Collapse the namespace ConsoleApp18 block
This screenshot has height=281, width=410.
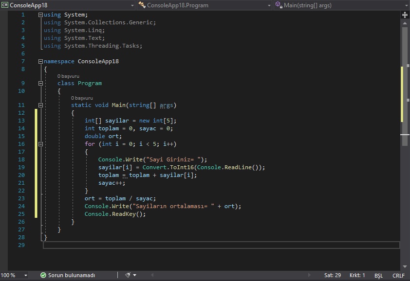40,62
